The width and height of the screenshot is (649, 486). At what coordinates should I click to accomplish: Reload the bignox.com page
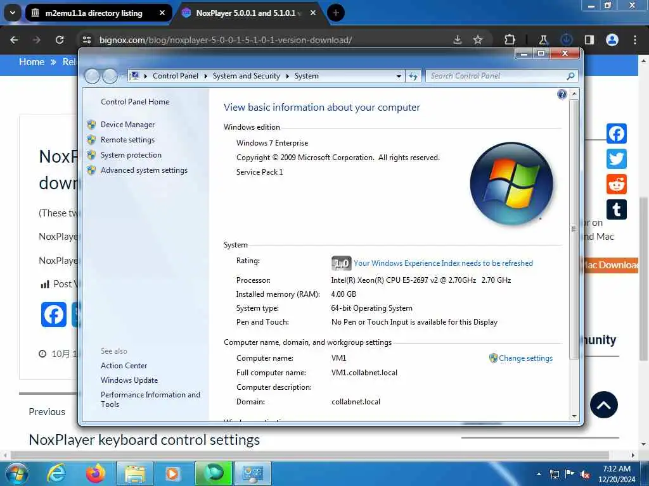point(60,40)
